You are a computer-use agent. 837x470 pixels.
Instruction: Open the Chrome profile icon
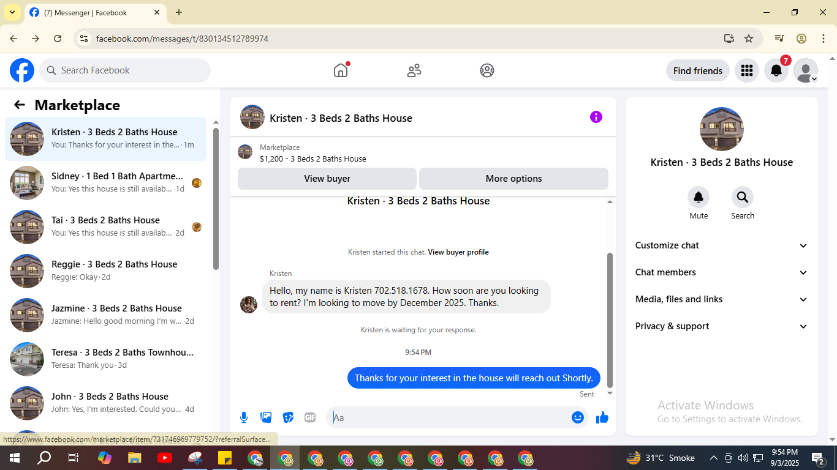(x=801, y=39)
